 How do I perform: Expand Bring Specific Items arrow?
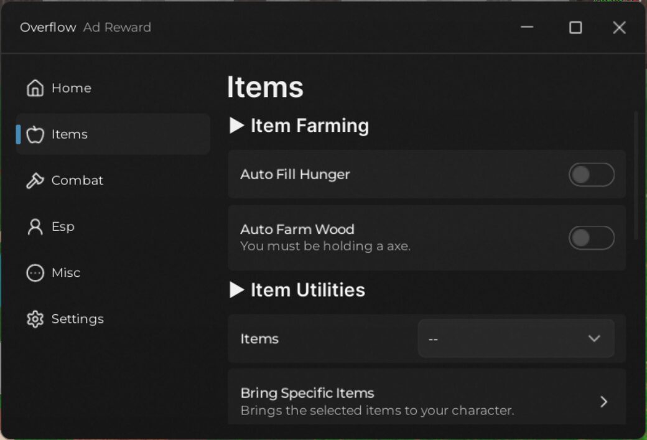pyautogui.click(x=603, y=401)
